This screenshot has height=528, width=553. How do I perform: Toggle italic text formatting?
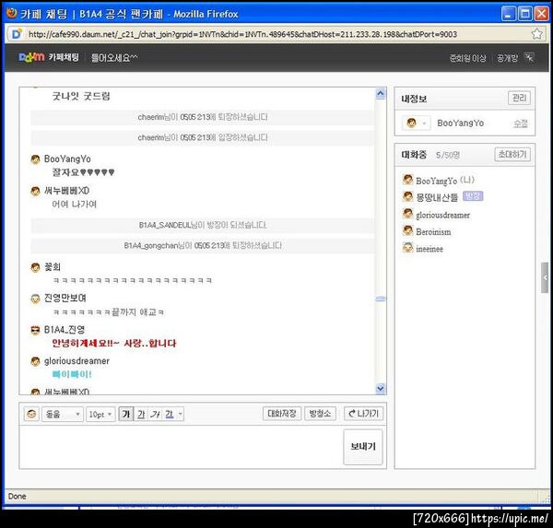155,414
